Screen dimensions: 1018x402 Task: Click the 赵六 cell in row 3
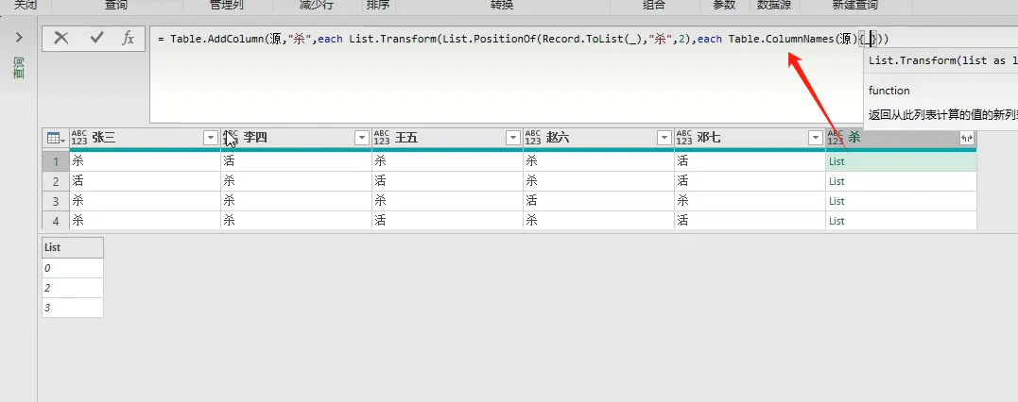598,201
